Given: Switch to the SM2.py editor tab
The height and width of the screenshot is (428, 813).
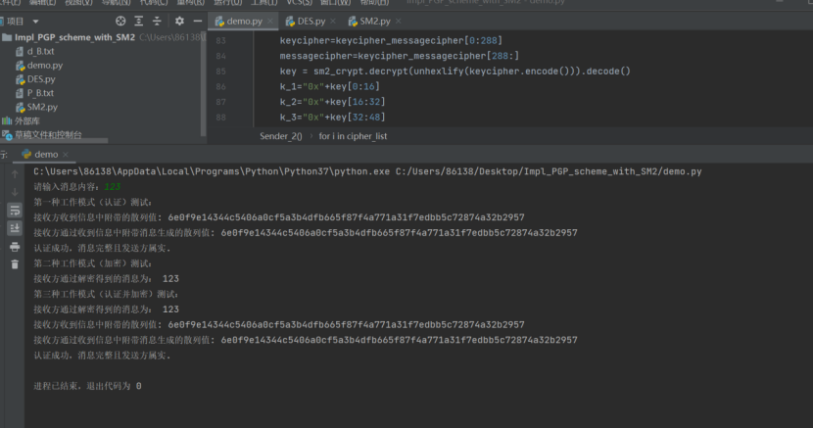Looking at the screenshot, I should [x=375, y=22].
